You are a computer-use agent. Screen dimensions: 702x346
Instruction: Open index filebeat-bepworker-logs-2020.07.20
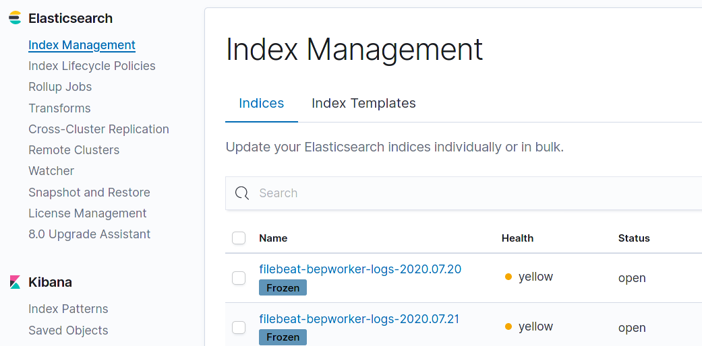(360, 269)
